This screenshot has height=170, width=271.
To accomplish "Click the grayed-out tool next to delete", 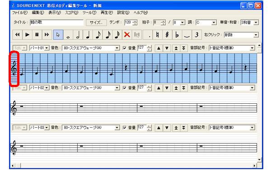I will coord(137,35).
